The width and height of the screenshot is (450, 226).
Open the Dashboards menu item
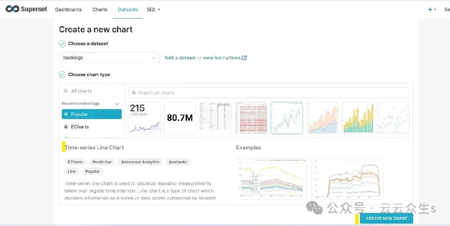tap(68, 10)
